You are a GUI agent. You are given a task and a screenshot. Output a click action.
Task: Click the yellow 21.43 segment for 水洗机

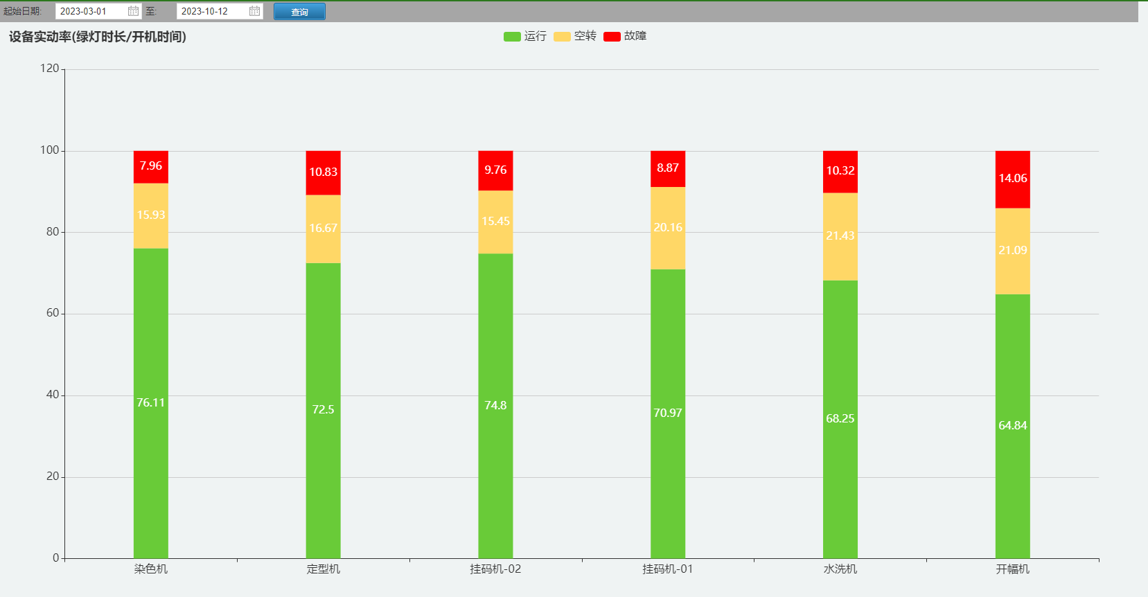(840, 237)
